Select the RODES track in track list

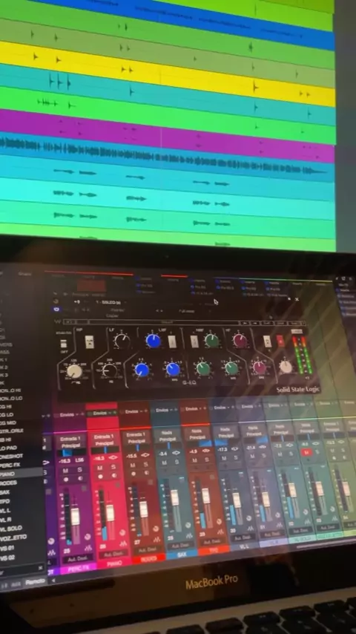pyautogui.click(x=8, y=483)
